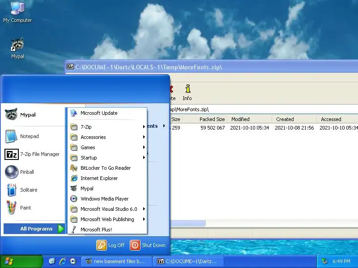Click the Microsoft Update icon
Screen dimensions: 358x268
tap(74, 113)
